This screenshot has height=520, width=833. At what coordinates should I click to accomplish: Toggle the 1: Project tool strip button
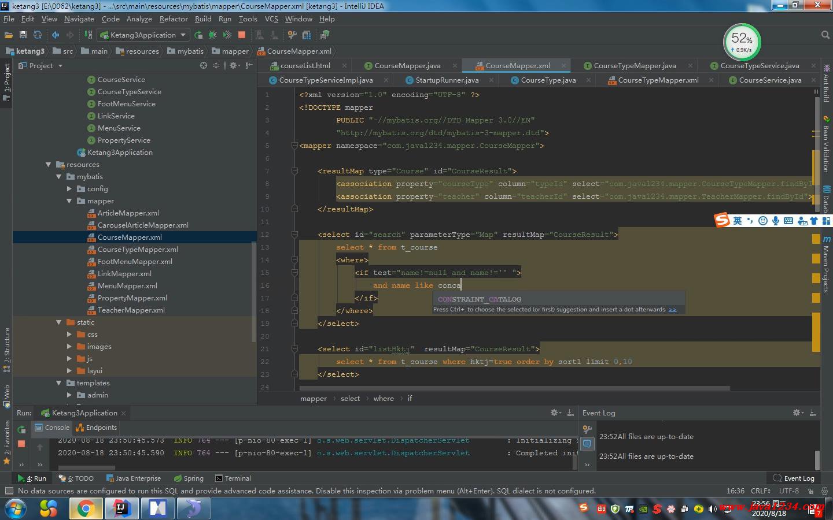click(x=6, y=82)
